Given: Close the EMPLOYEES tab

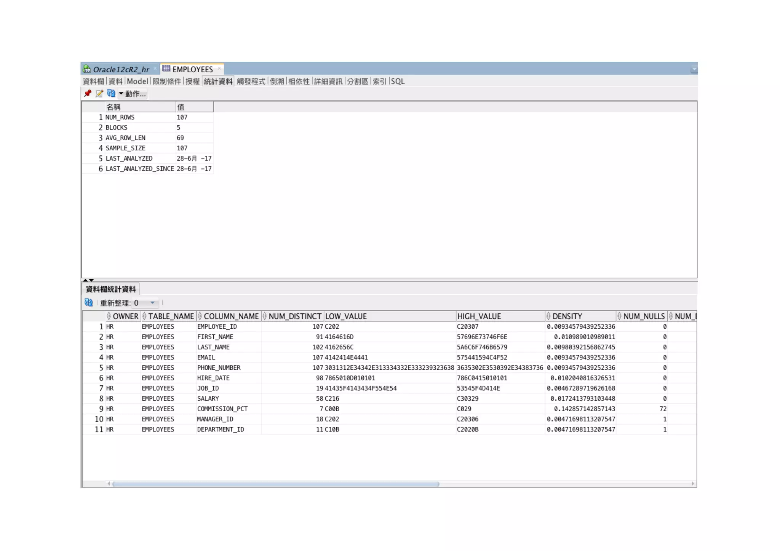Looking at the screenshot, I should [219, 69].
